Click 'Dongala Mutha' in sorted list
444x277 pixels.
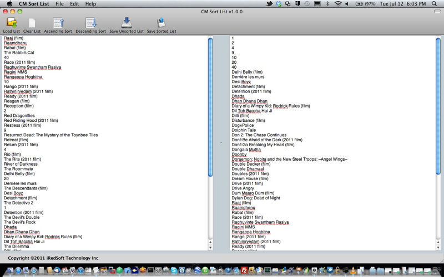click(246, 150)
